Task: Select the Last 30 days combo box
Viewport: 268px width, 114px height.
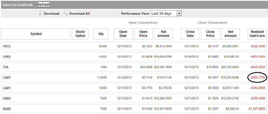Action: [163, 14]
